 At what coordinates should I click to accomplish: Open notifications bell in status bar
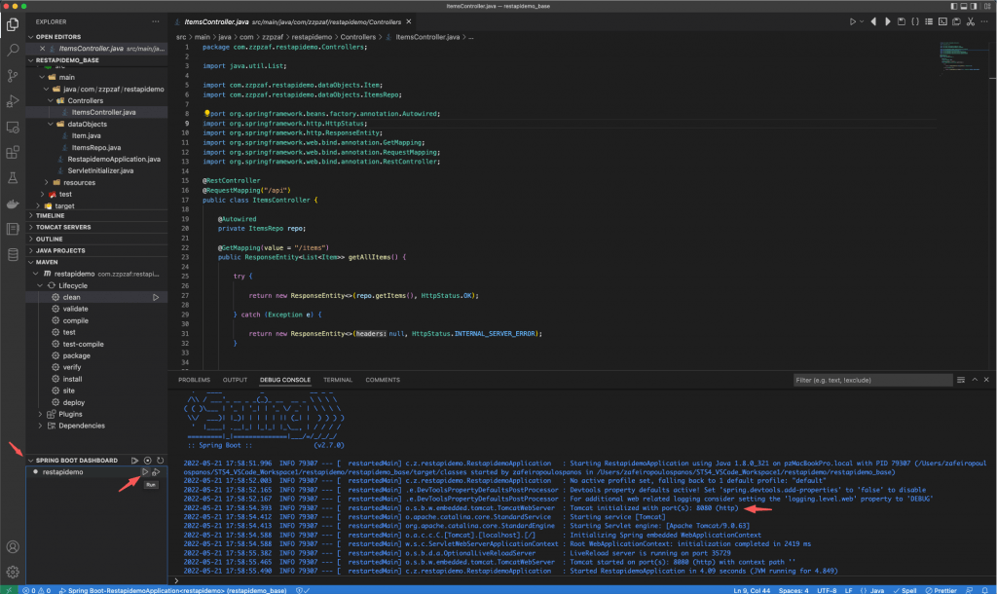[x=985, y=590]
